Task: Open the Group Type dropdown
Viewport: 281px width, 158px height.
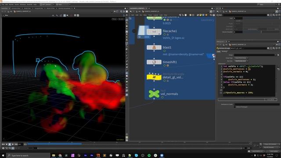Action: [x=241, y=58]
